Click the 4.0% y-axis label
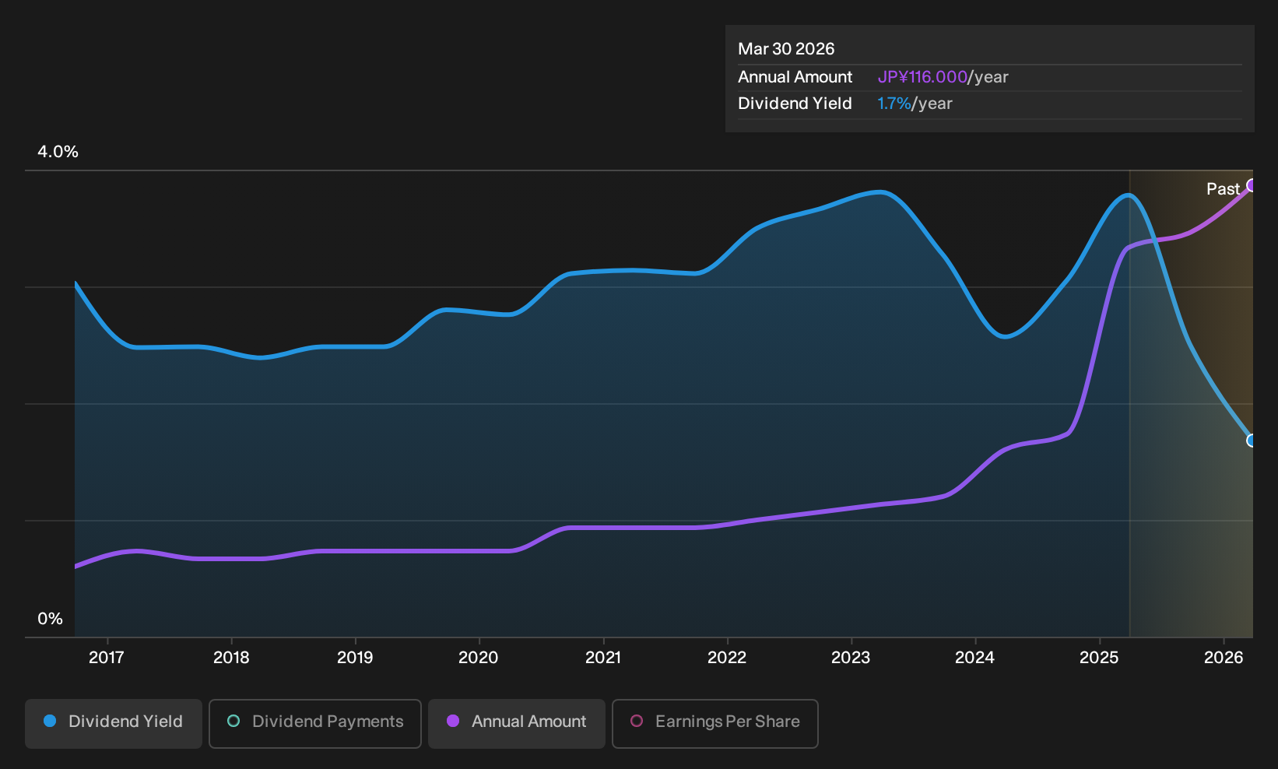 tap(58, 152)
